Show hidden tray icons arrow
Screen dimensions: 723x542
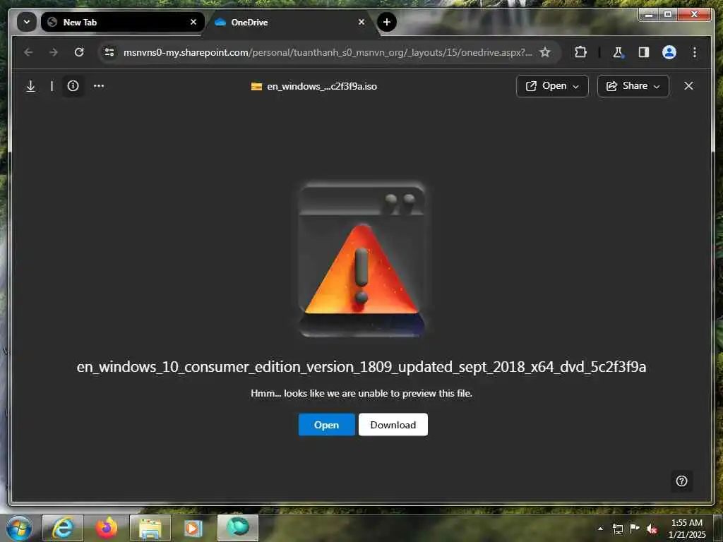pos(600,529)
